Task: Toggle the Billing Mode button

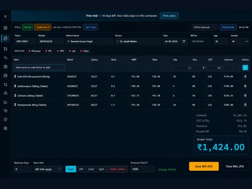Action: click(228, 27)
